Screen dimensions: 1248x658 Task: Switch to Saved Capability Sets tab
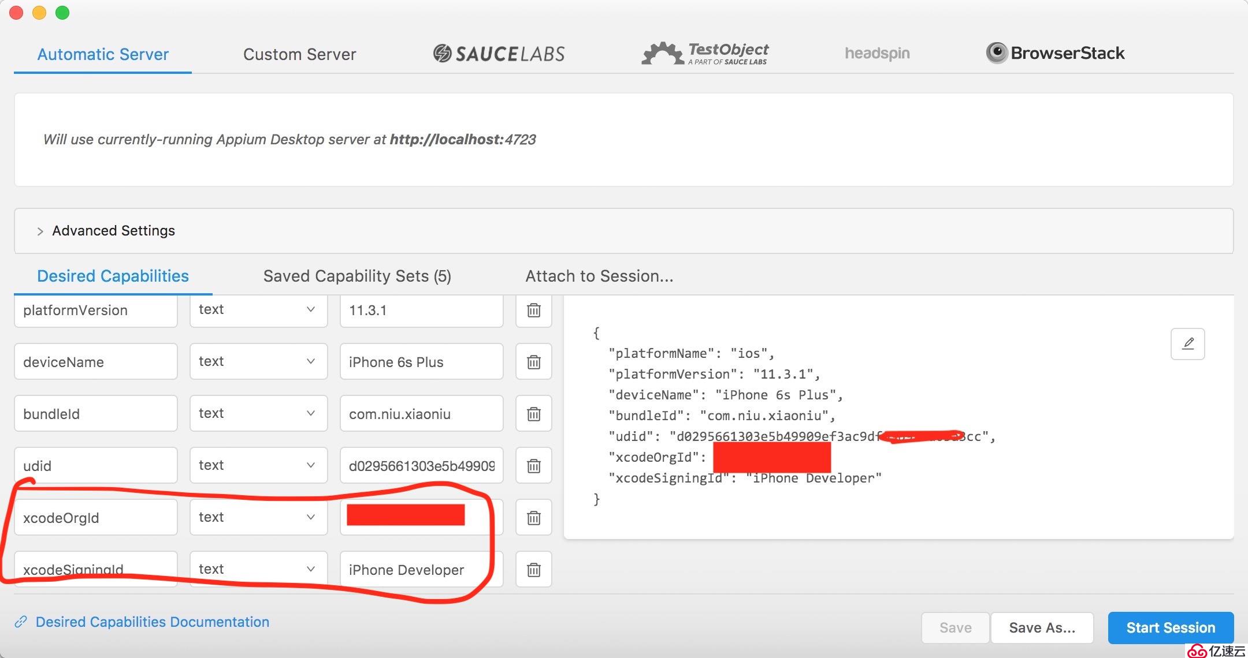click(356, 276)
